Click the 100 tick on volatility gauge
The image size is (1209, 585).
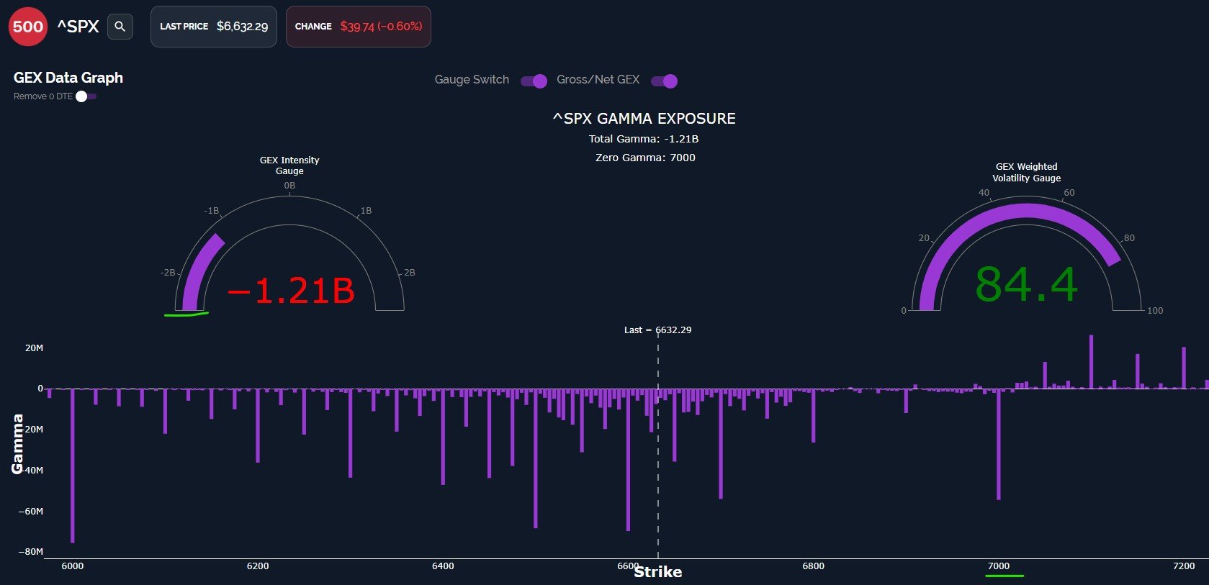(x=1155, y=311)
